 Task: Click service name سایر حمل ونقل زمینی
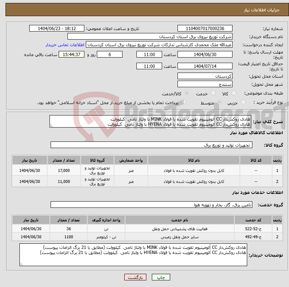coord(179,237)
